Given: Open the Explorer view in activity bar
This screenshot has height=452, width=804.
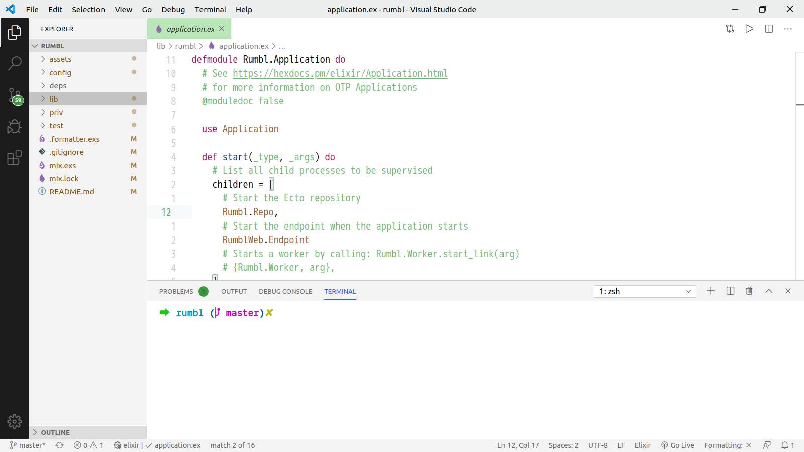Looking at the screenshot, I should click(14, 33).
